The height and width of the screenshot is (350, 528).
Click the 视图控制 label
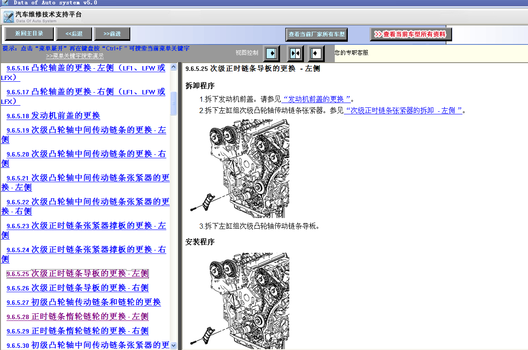pos(247,53)
